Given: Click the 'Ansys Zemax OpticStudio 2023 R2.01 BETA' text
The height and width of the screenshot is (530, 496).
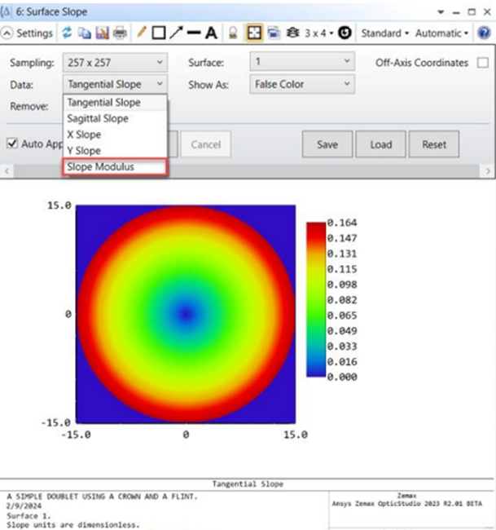Looking at the screenshot, I should tap(406, 504).
